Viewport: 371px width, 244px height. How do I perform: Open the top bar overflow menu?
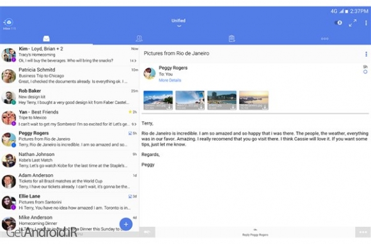366,23
